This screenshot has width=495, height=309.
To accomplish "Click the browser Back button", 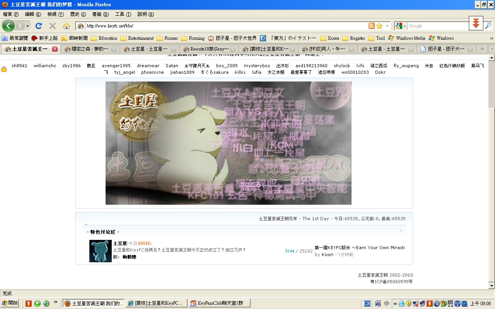I will pos(9,26).
